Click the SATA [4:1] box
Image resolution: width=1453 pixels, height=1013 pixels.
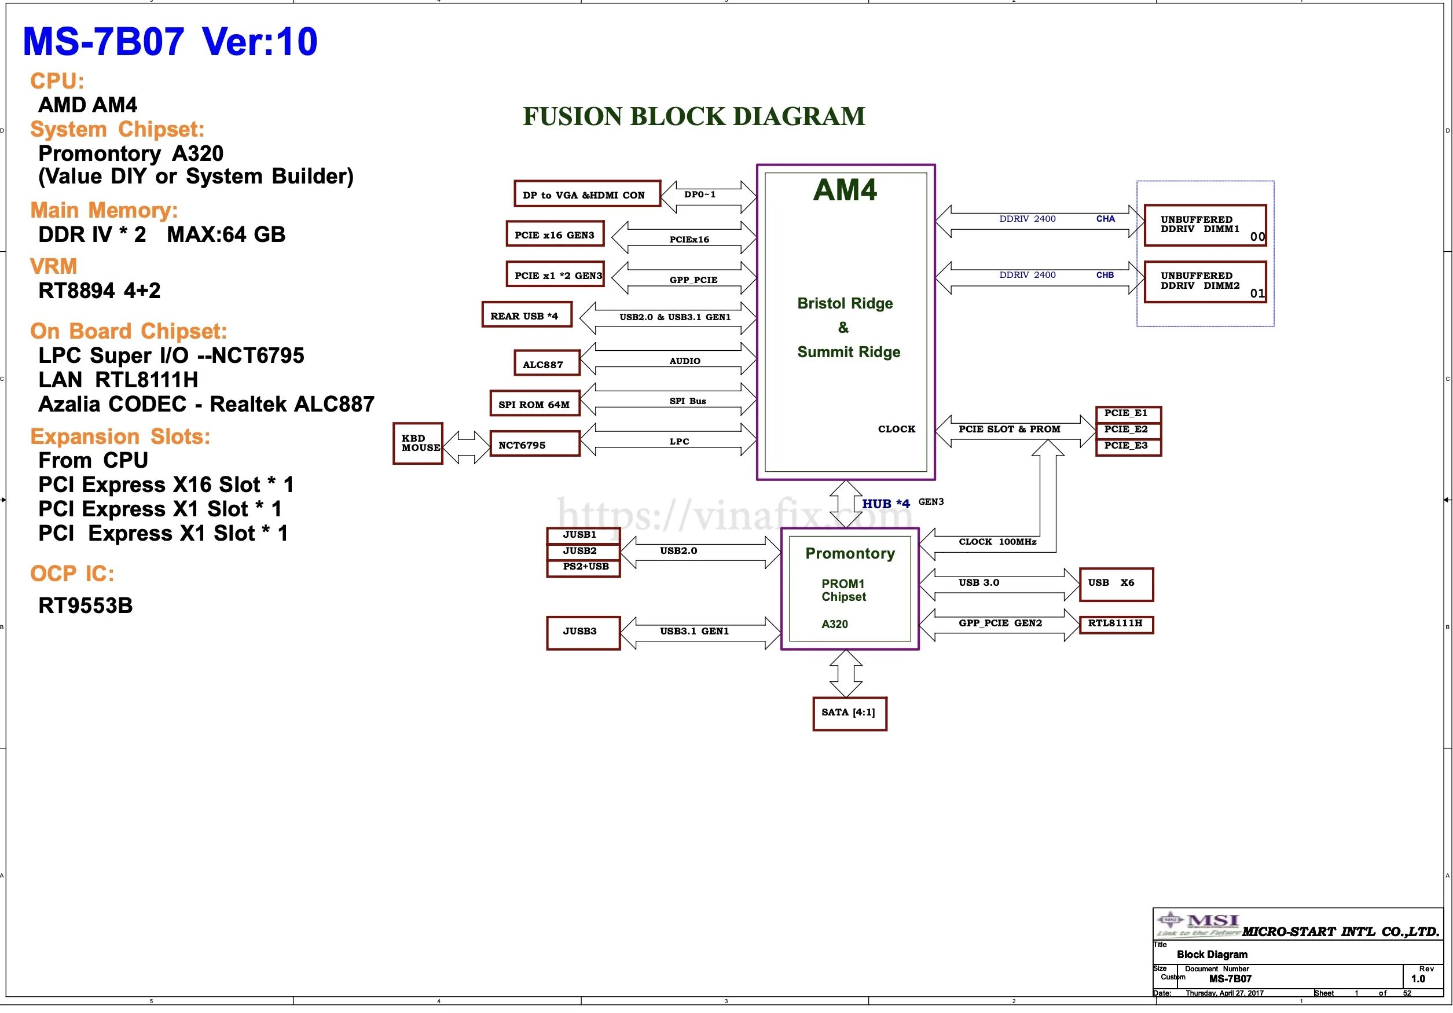click(849, 714)
